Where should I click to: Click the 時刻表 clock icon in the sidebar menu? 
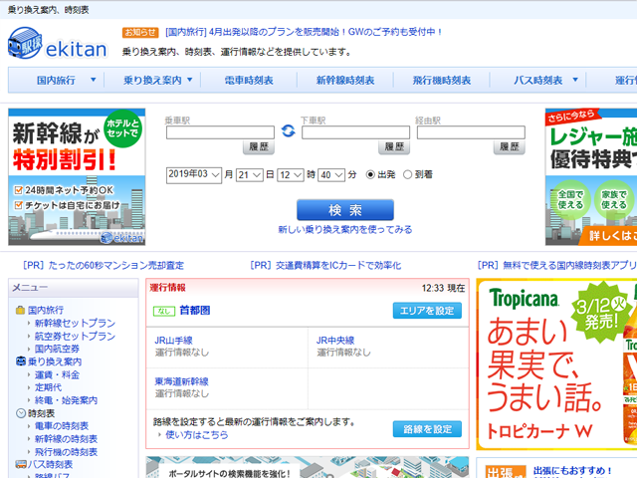(20, 413)
